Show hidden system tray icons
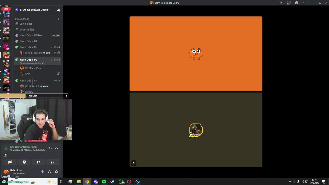The width and height of the screenshot is (329, 185). (x=290, y=182)
